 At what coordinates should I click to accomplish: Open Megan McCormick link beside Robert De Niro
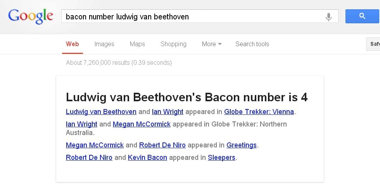click(x=95, y=145)
